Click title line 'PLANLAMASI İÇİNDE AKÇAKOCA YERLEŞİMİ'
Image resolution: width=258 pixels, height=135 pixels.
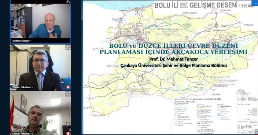coord(174,52)
